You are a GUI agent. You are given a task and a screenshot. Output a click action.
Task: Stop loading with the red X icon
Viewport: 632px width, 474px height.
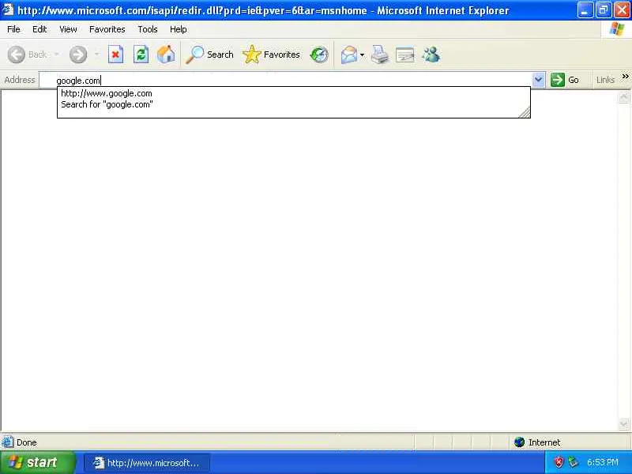pos(115,55)
